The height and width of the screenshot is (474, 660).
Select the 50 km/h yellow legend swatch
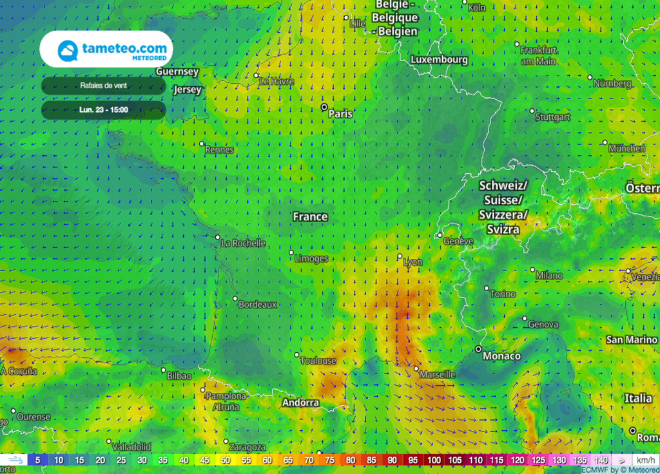point(226,460)
